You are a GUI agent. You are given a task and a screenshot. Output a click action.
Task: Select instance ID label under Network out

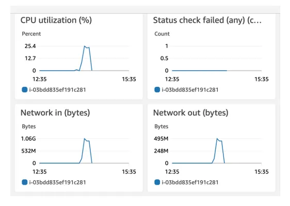[x=190, y=182]
